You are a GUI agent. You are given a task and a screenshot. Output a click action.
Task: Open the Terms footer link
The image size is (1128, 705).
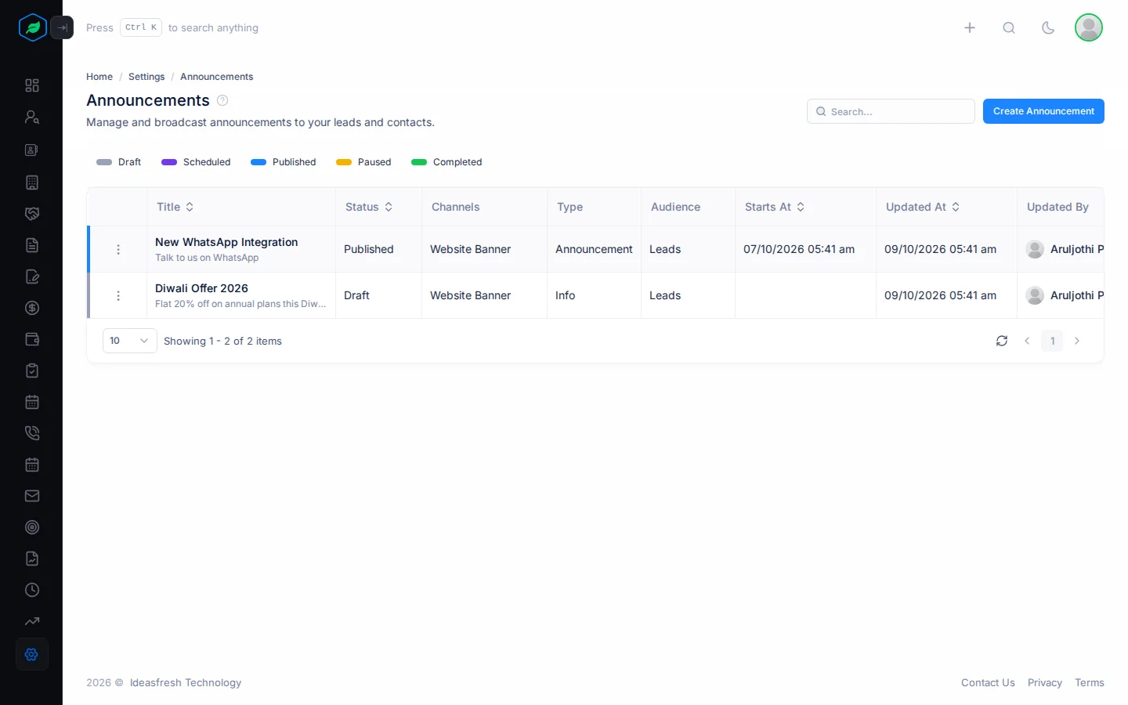(x=1090, y=683)
